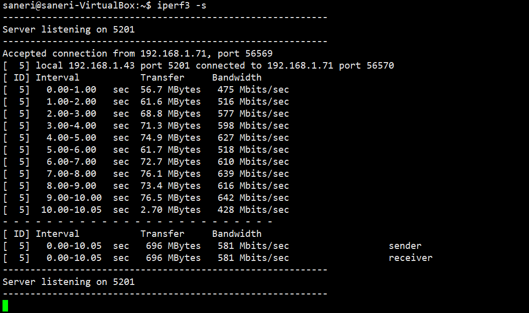Click the last 'Server listening on 5201' line
529x313 pixels.
click(x=69, y=282)
